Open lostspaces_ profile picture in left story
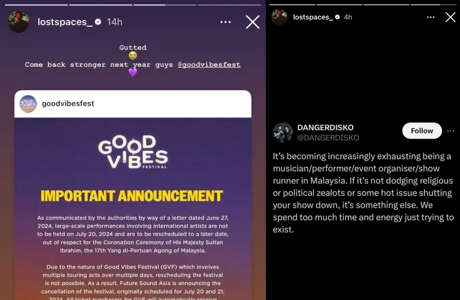The image size is (460, 300). [18, 22]
